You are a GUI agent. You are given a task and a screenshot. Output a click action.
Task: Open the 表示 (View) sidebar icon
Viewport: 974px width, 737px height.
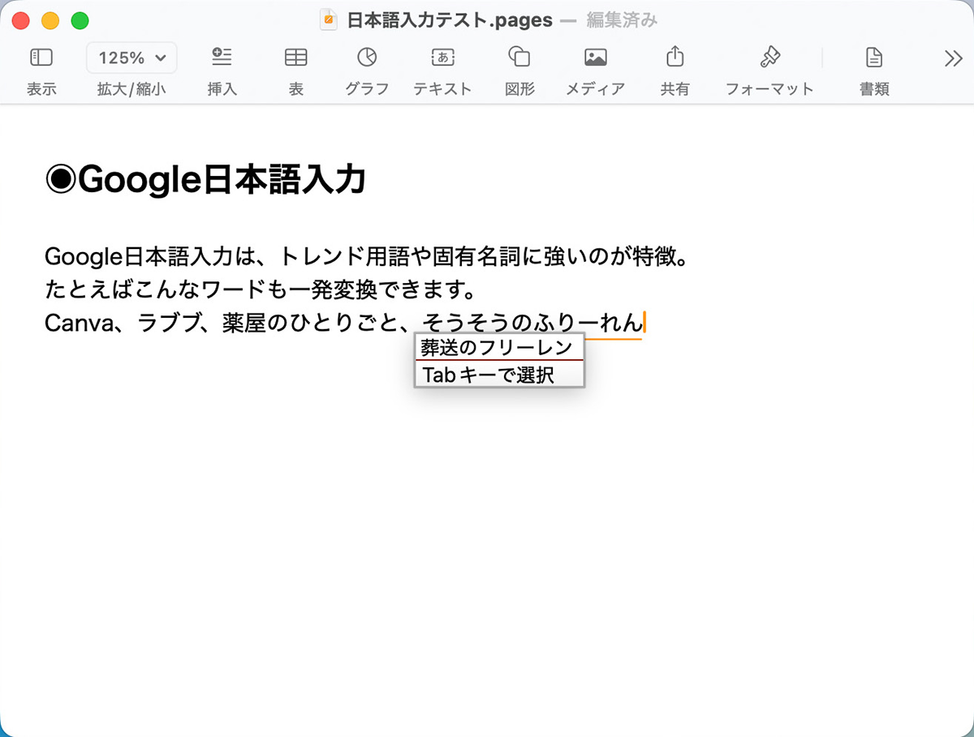click(x=41, y=58)
